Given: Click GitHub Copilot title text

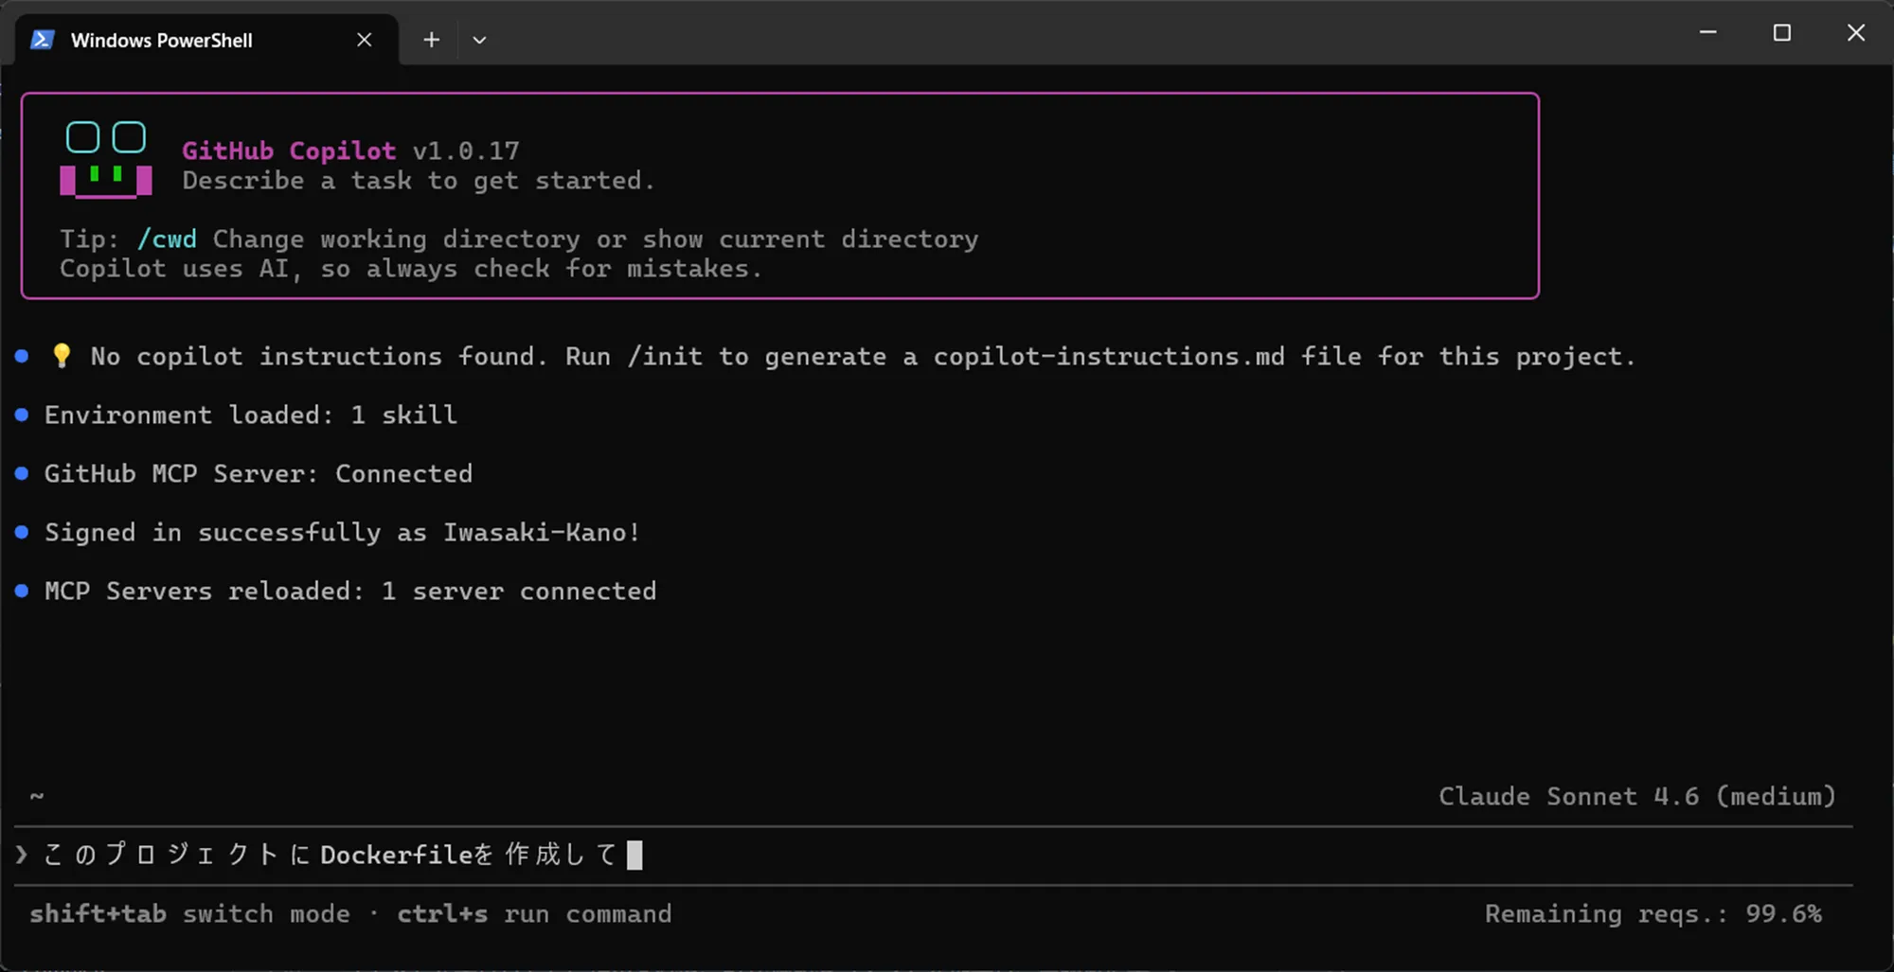Looking at the screenshot, I should pyautogui.click(x=289, y=150).
